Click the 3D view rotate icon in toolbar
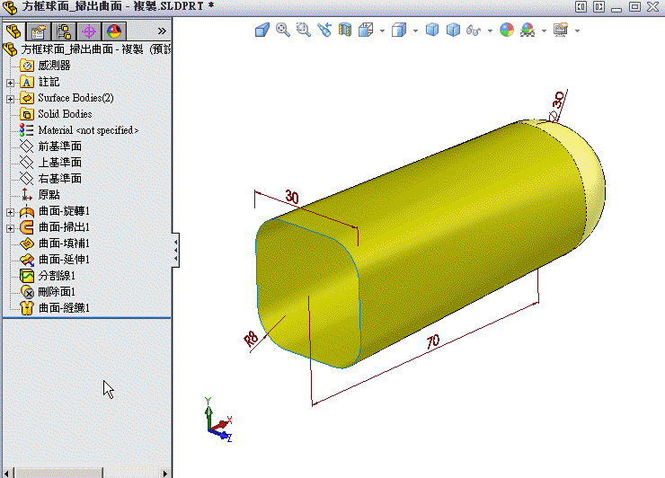The image size is (665, 478). pyautogui.click(x=262, y=30)
